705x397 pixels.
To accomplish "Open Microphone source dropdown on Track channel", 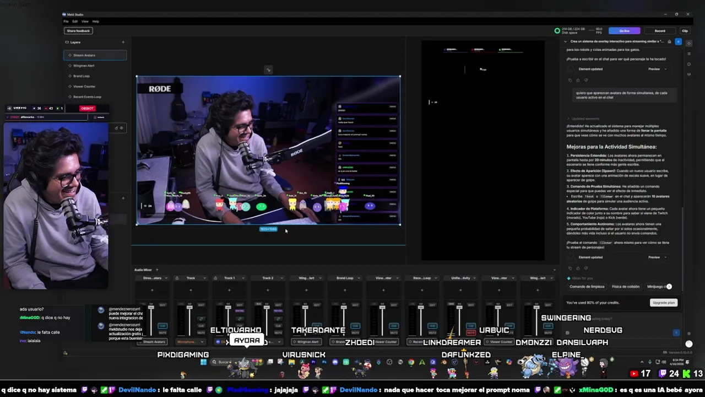I will (191, 342).
